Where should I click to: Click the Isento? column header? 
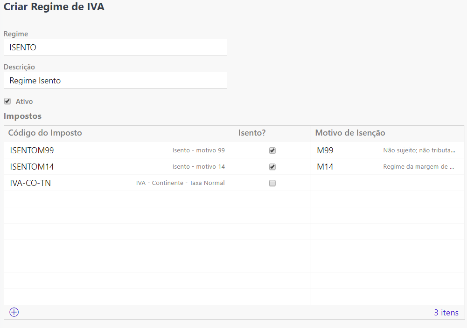(x=252, y=133)
